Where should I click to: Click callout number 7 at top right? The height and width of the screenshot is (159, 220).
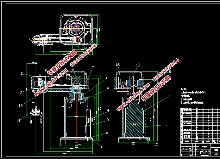click(x=93, y=68)
